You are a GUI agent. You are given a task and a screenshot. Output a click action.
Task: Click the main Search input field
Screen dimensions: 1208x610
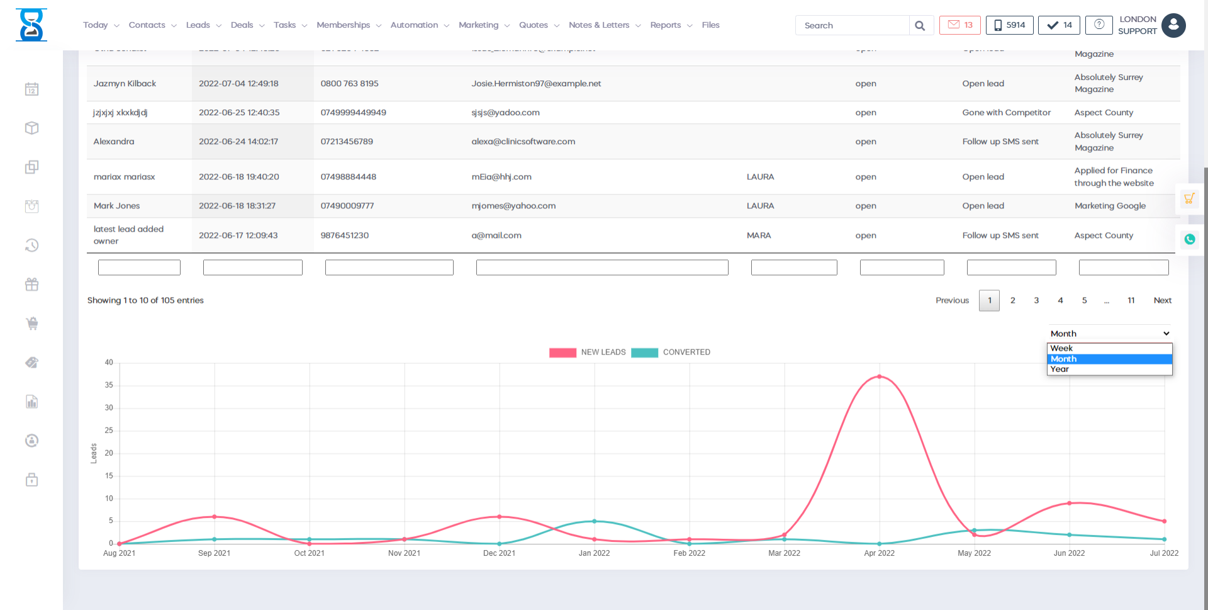click(853, 26)
